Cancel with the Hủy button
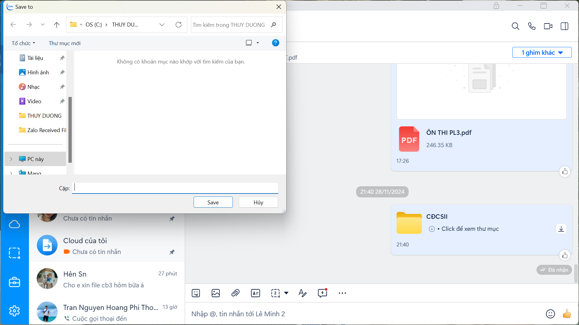This screenshot has height=325, width=579. tap(258, 202)
